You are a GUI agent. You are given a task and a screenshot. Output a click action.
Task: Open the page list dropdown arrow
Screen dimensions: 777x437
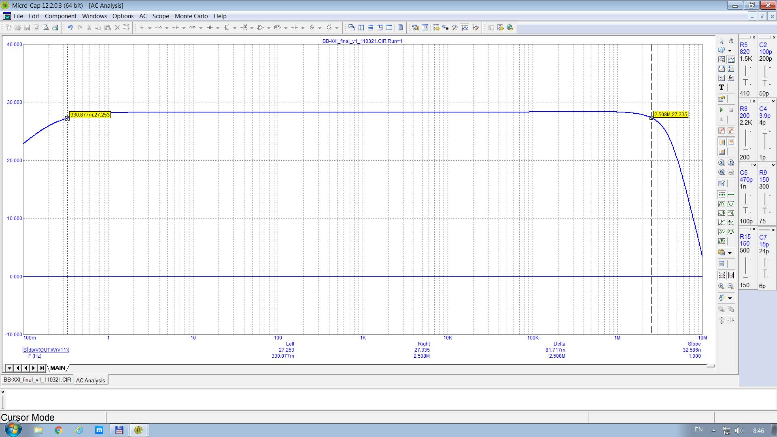(9, 368)
